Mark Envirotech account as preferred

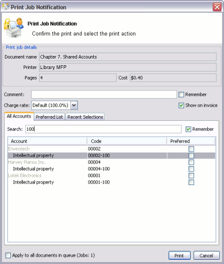[x=191, y=149]
